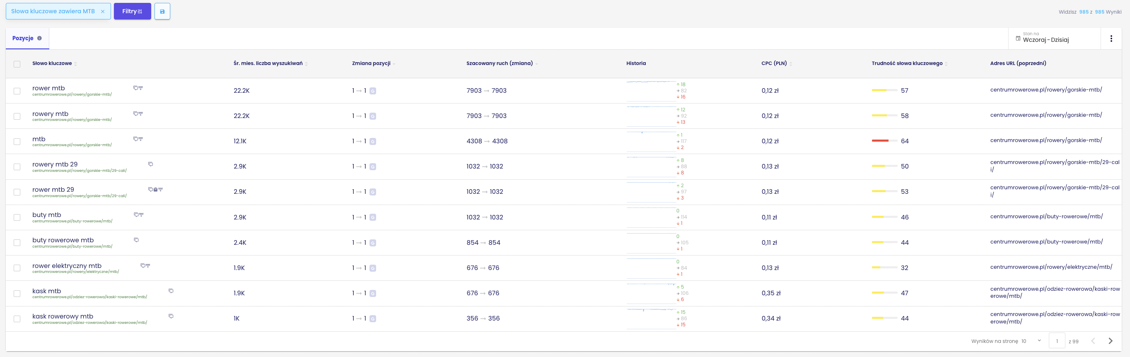The height and width of the screenshot is (357, 1130).
Task: Click the save filter disk icon
Action: pyautogui.click(x=162, y=12)
